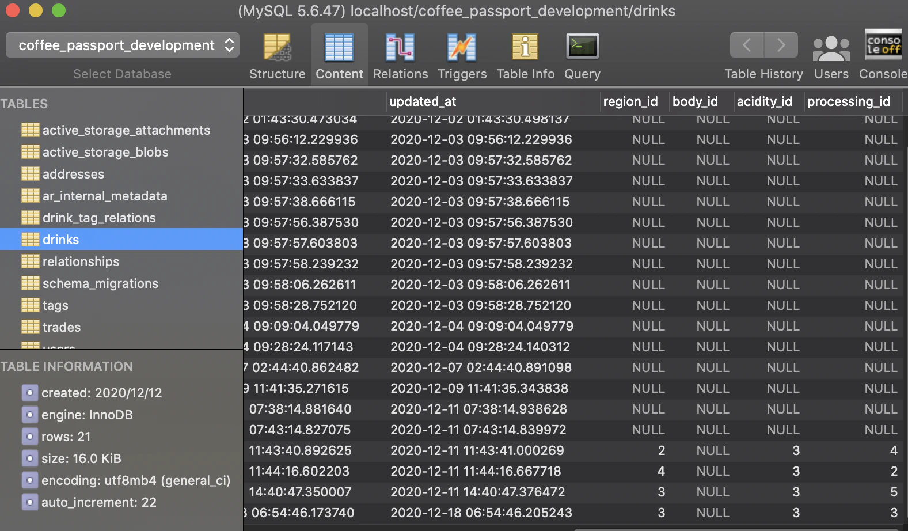Image resolution: width=908 pixels, height=531 pixels.
Task: Open the coffee_passport_development database dropdown
Action: [x=123, y=45]
